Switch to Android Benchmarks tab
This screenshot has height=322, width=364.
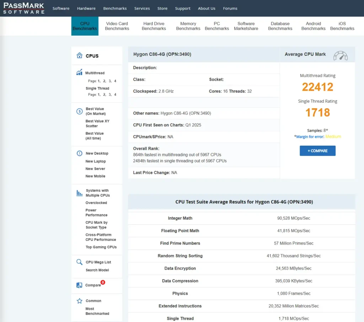[313, 26]
